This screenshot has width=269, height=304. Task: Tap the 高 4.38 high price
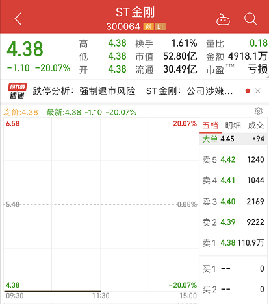117,43
